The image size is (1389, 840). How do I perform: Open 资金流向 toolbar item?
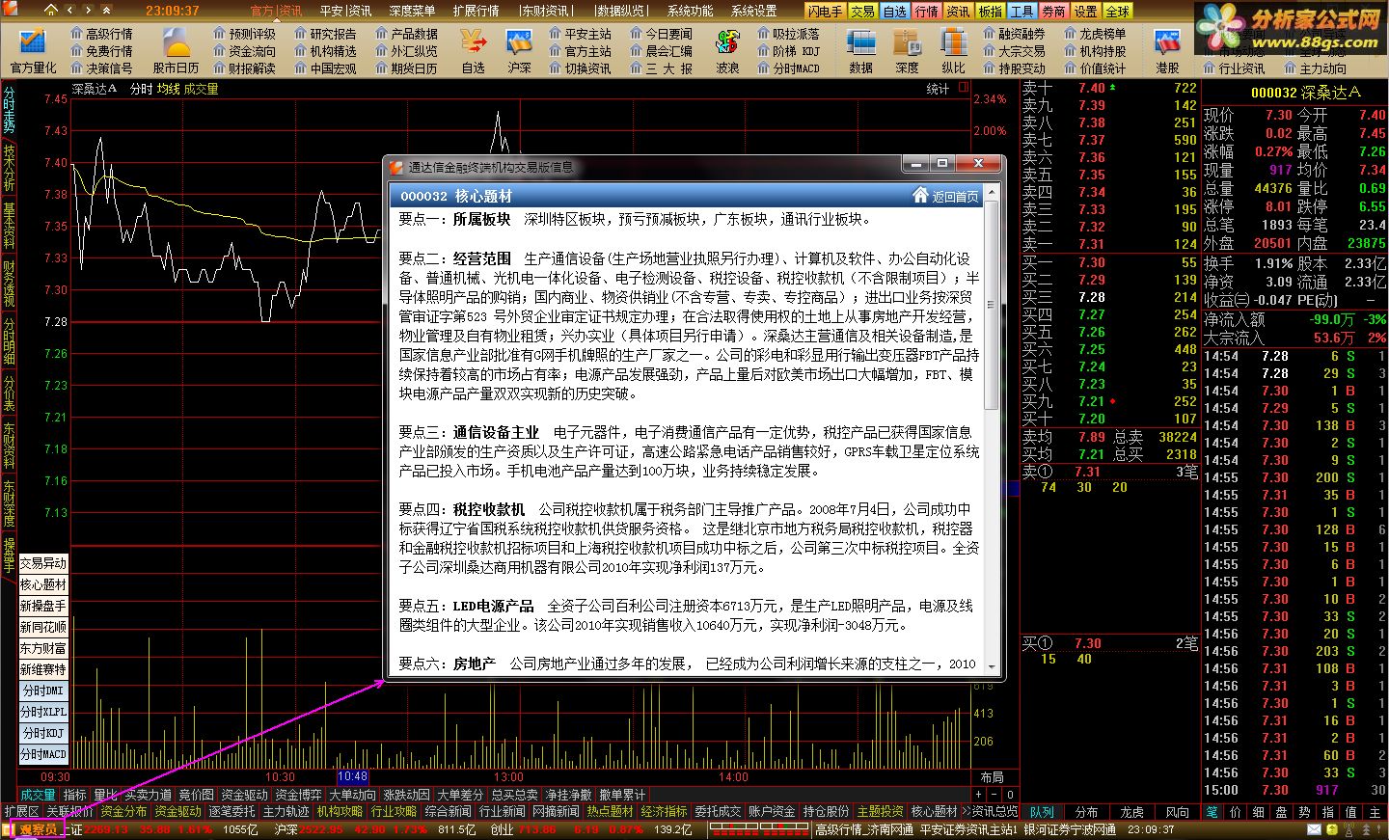245,51
